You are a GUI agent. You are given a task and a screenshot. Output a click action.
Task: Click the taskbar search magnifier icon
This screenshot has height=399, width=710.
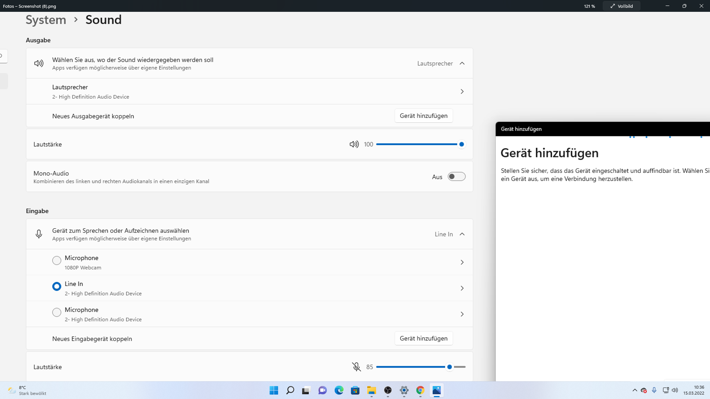(x=290, y=390)
